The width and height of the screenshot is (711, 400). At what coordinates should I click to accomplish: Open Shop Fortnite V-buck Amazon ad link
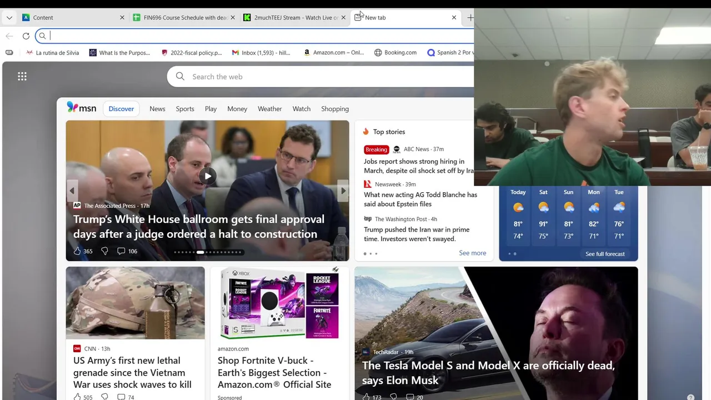(x=274, y=373)
